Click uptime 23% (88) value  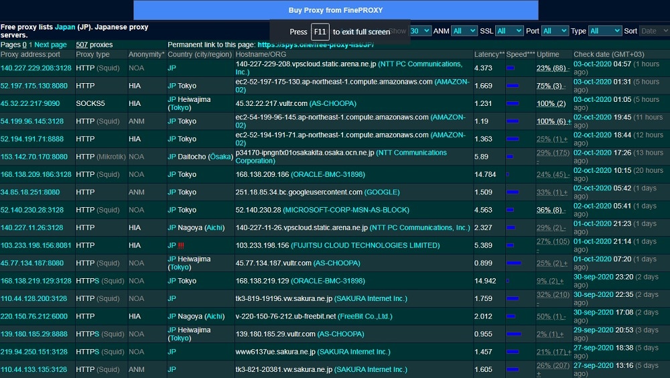pyautogui.click(x=553, y=68)
